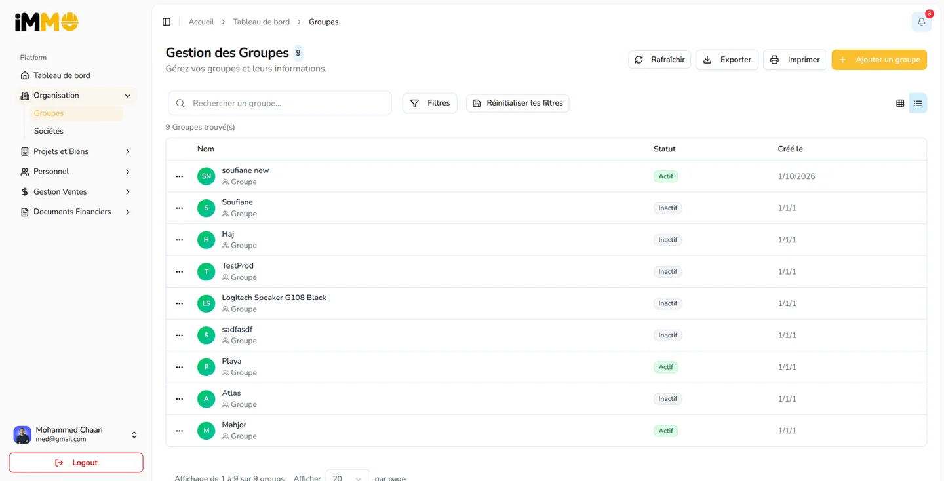Open Tableau de bord in the sidebar
Screen dimensions: 944x481
pyautogui.click(x=76, y=75)
